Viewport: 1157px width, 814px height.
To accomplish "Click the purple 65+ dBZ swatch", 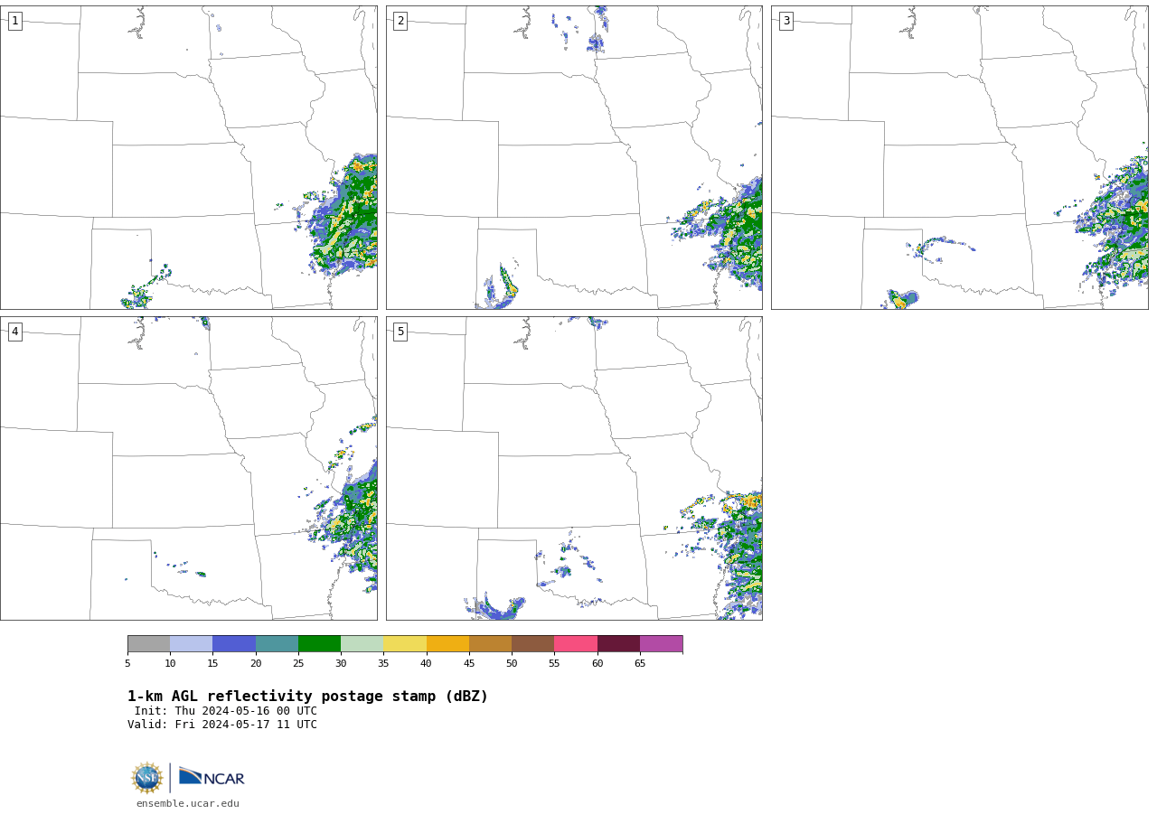I will 661,643.
